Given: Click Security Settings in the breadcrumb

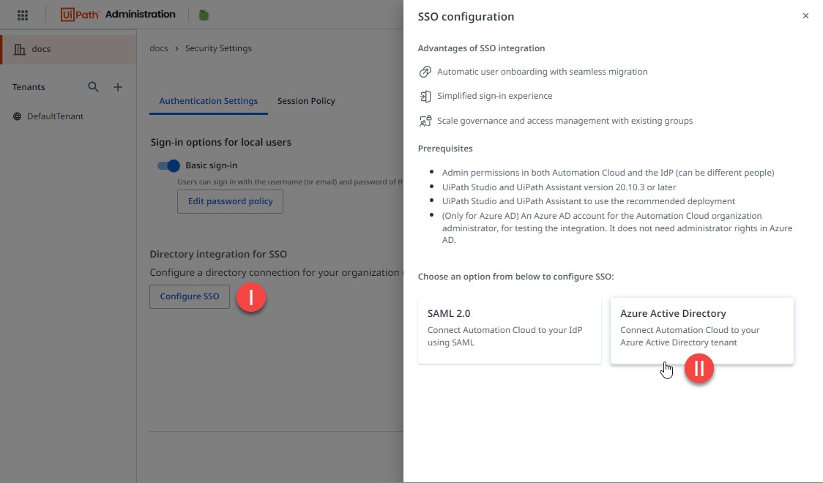Looking at the screenshot, I should (x=218, y=48).
